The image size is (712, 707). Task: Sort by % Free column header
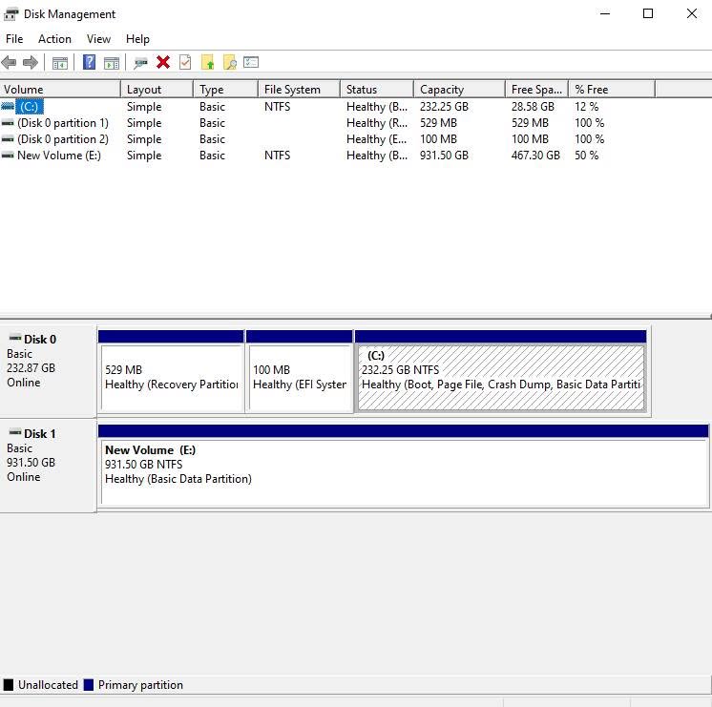pyautogui.click(x=612, y=90)
